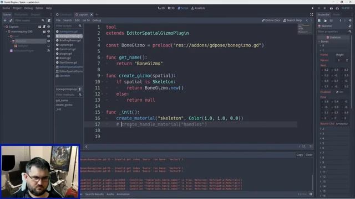Open the script editor Search menu
Image resolution: width=355 pixels, height=199 pixels.
point(68,20)
